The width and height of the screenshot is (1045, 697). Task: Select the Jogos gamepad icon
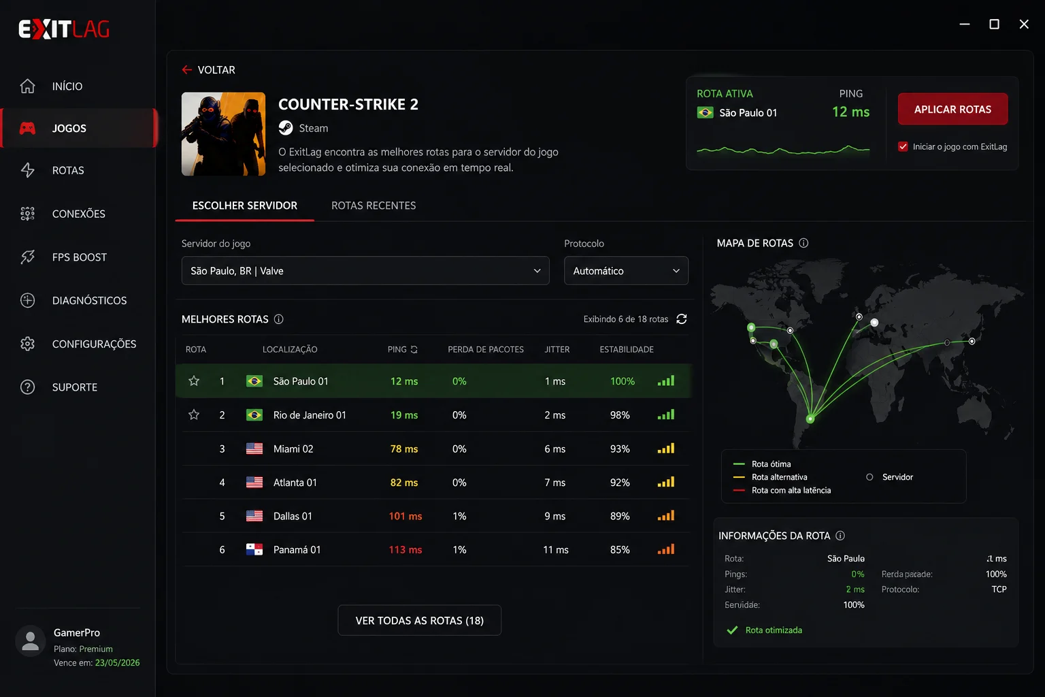coord(27,128)
